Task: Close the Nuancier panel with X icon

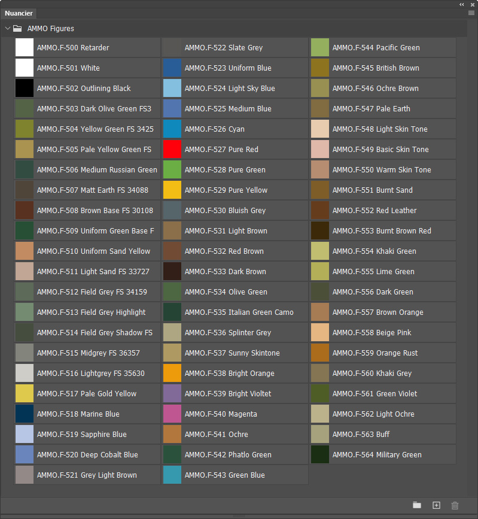Action: point(473,5)
